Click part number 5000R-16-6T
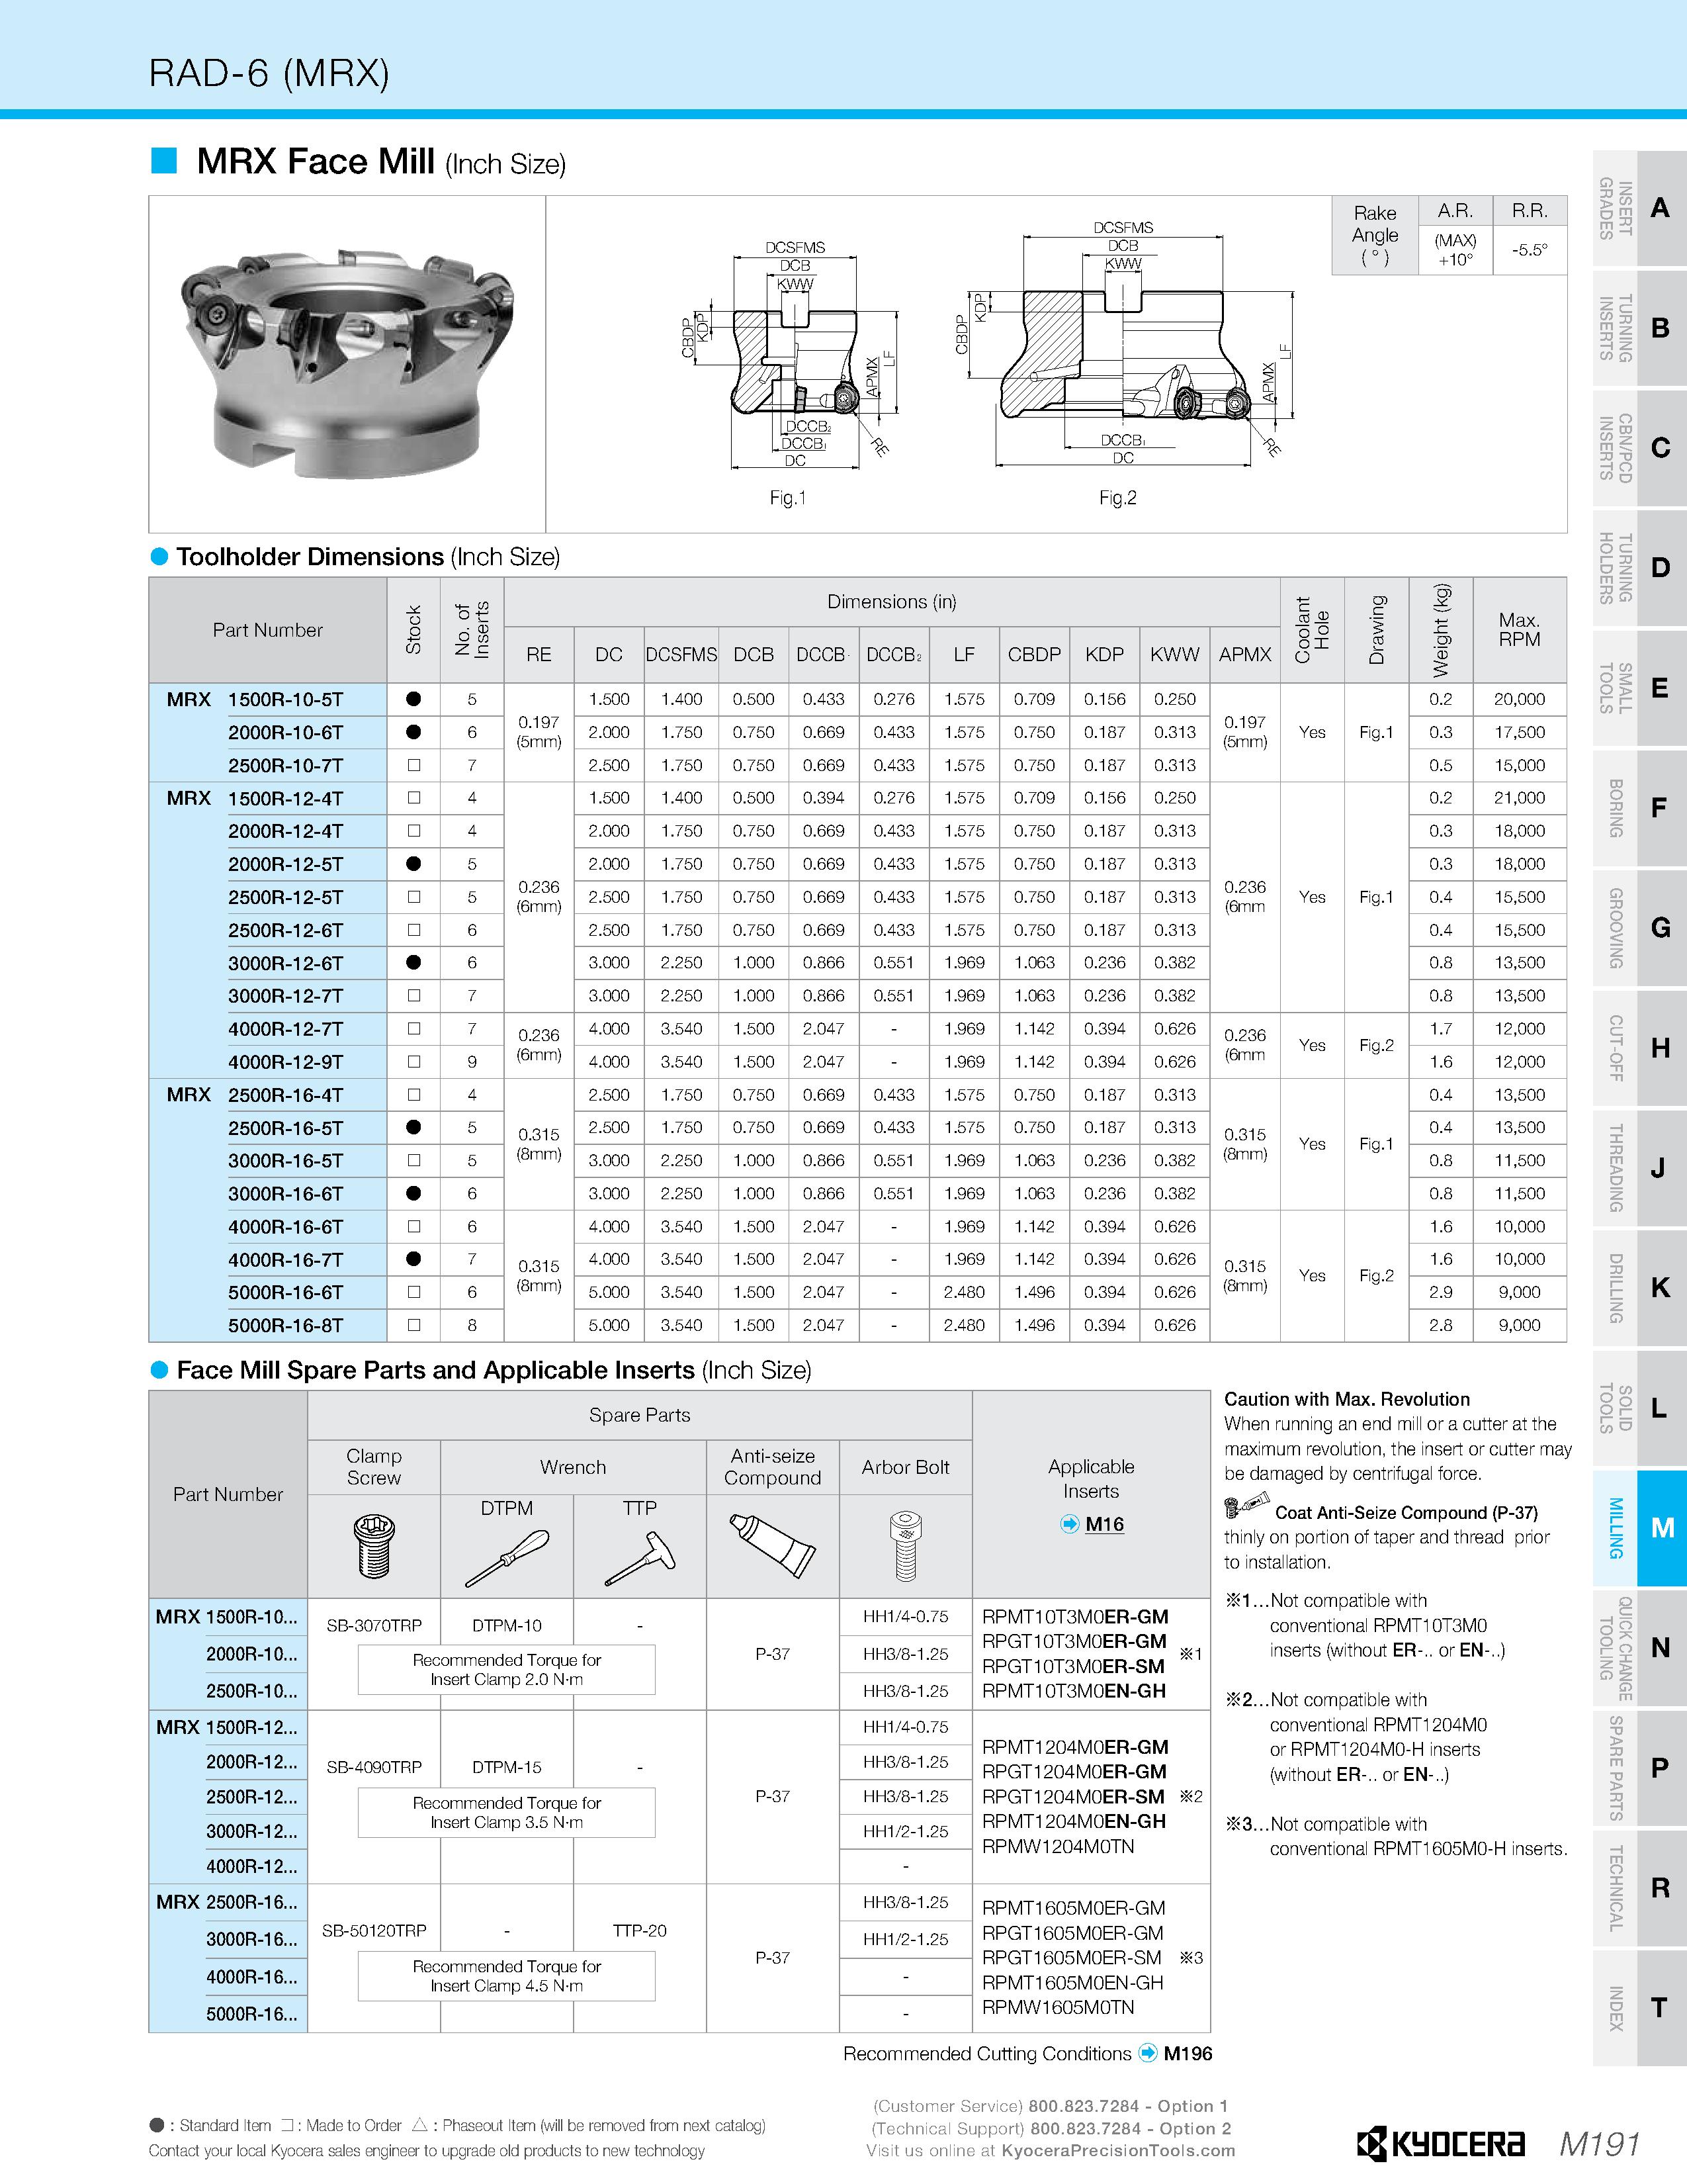This screenshot has height=2184, width=1687. click(286, 1292)
